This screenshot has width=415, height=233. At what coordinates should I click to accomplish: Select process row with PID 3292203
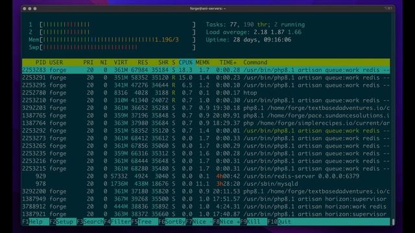point(206,108)
